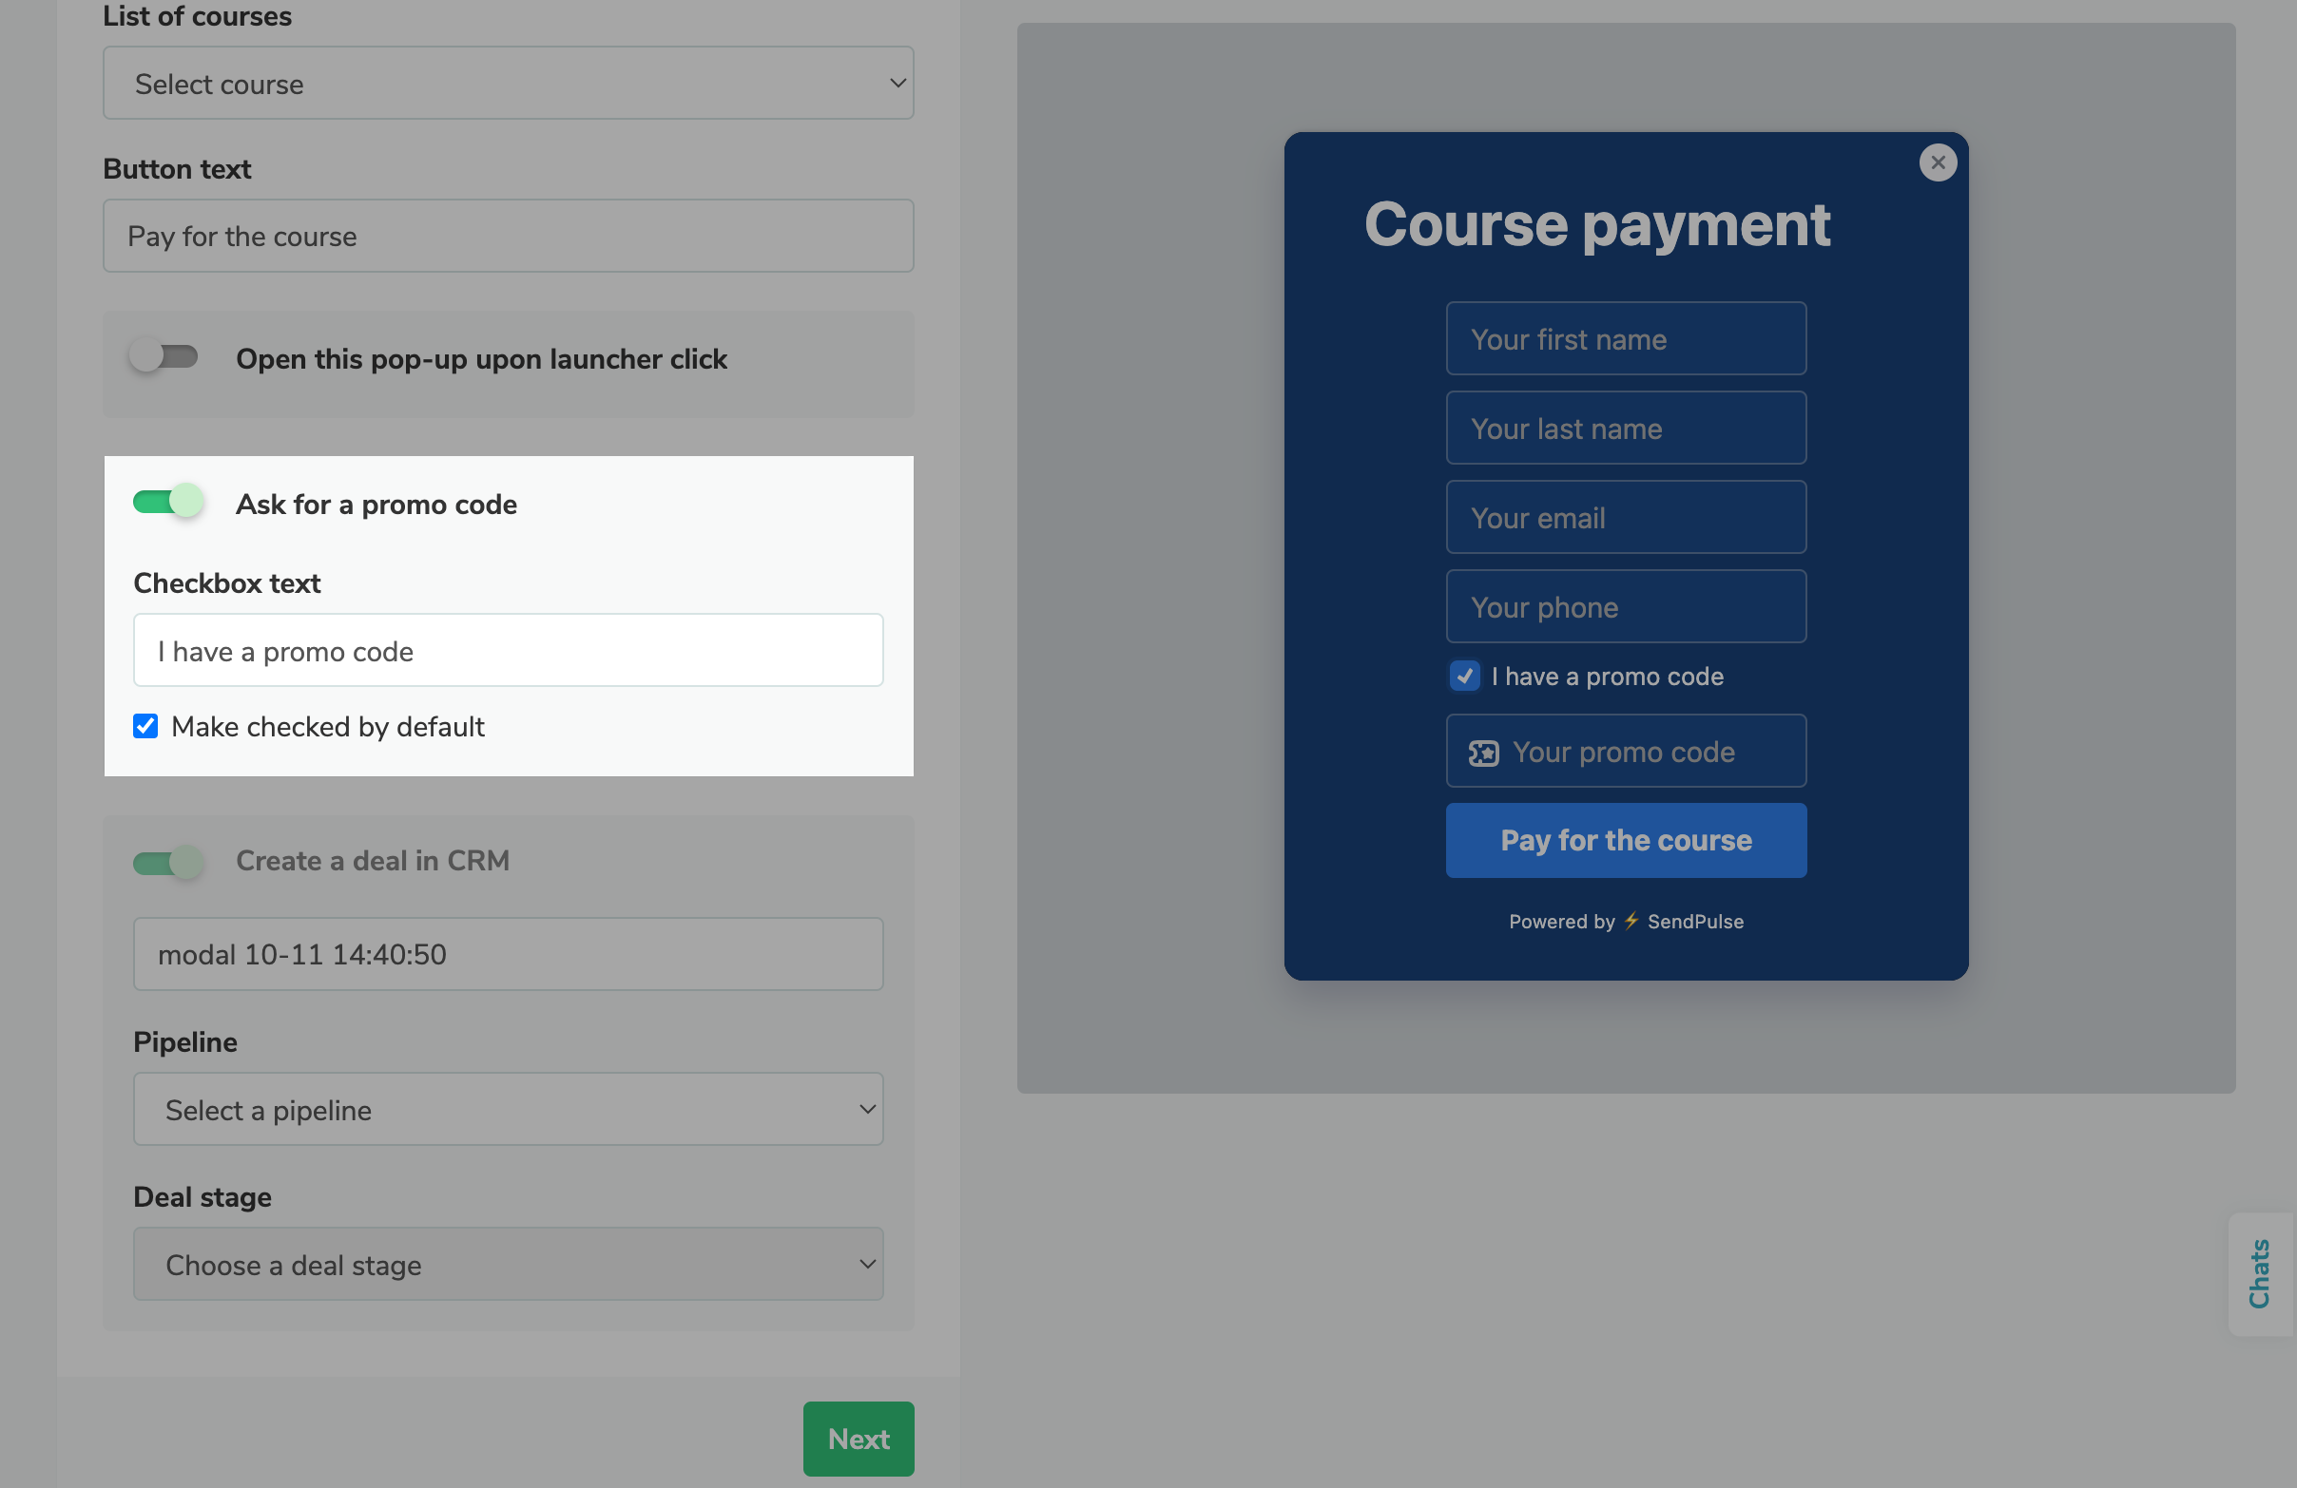The height and width of the screenshot is (1488, 2297).
Task: Select the deal name field modal 10-11
Action: [508, 954]
